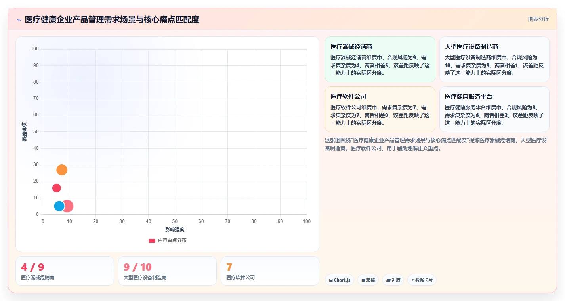Viewport: 565px width, 301px height.
Task: Click the 覆盖规模 y-axis title
Action: pyautogui.click(x=25, y=132)
